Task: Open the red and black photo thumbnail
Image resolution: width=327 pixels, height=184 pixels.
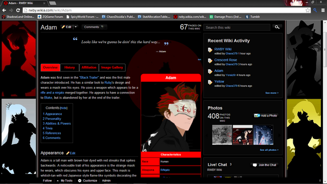Action: coord(243,135)
